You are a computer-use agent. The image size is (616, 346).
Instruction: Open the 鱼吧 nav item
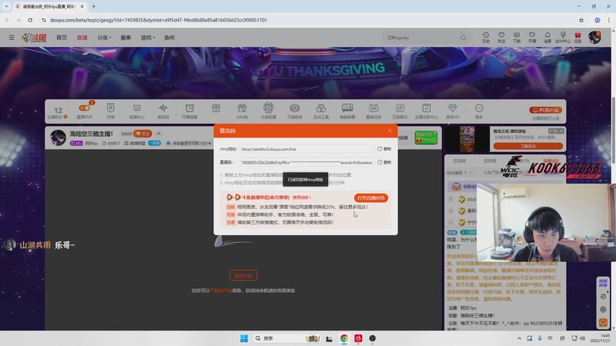[169, 38]
